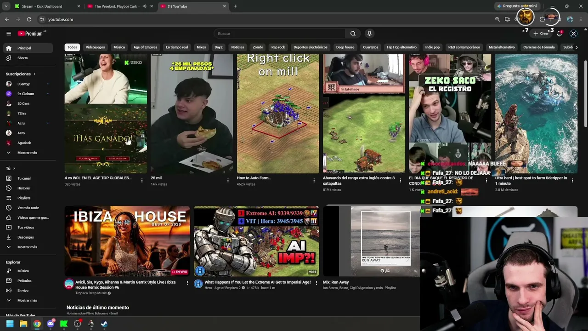
Task: Click the browser reload button
Action: pyautogui.click(x=29, y=19)
